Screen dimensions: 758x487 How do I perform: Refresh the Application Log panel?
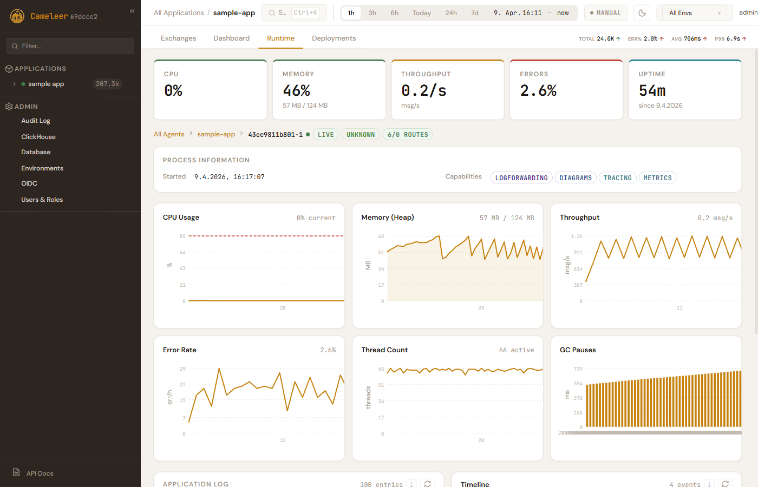pos(428,484)
